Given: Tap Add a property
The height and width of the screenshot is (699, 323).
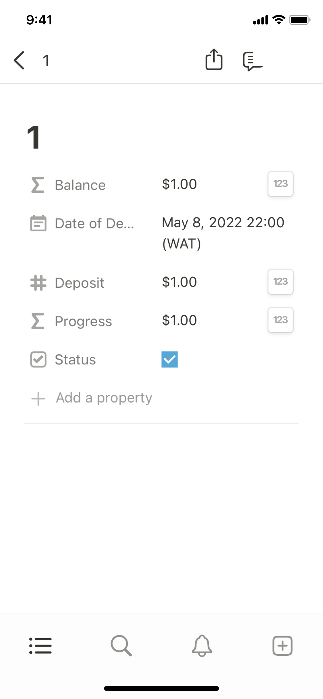Looking at the screenshot, I should pyautogui.click(x=104, y=398).
